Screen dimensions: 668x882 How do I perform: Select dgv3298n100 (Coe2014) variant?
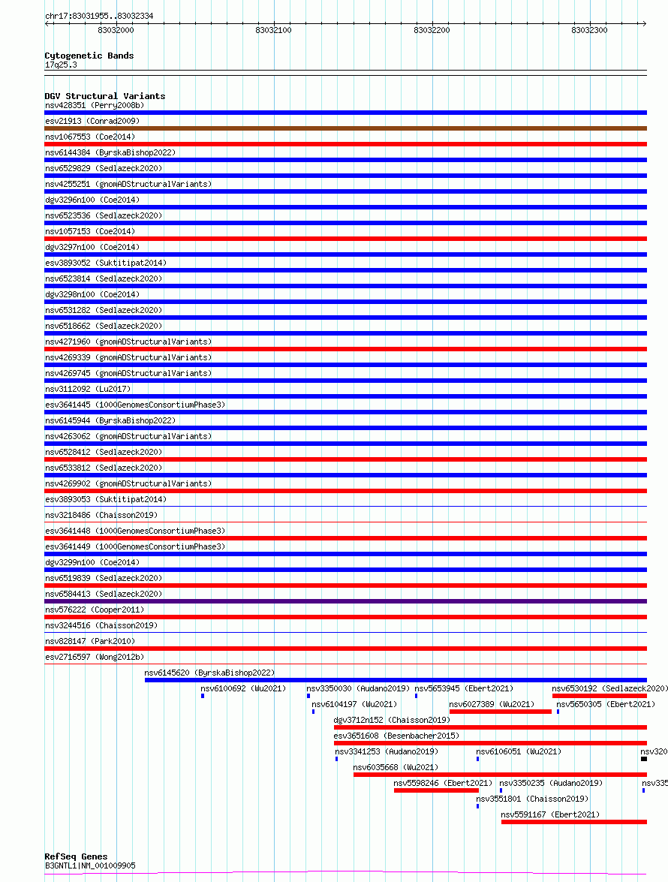coord(92,294)
